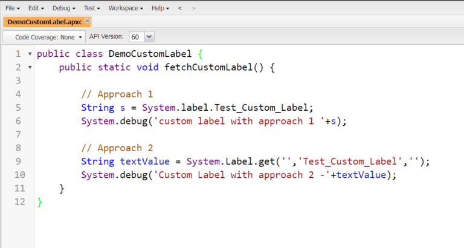Navigate forward with the > arrow
464x248 pixels.
coord(193,8)
